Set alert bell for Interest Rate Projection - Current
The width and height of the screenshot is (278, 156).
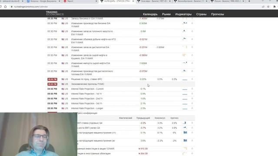[x=192, y=89]
